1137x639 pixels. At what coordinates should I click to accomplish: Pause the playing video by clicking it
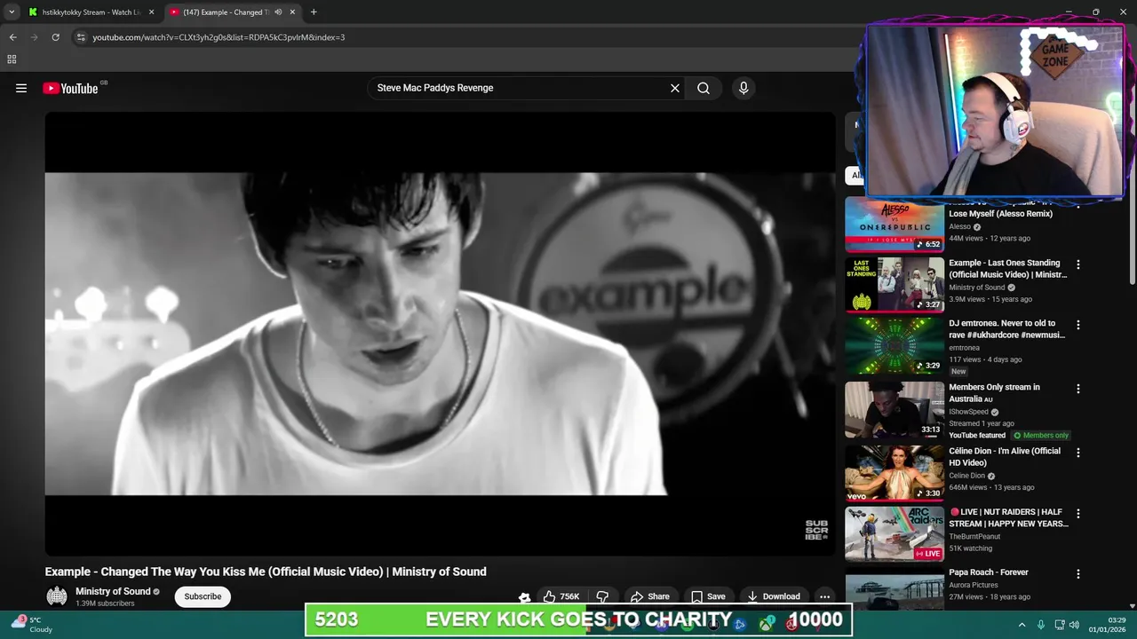(440, 334)
